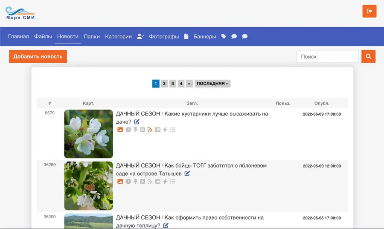The height and width of the screenshot is (229, 384).
Task: Click the Море СМИ logo
Action: pos(20,13)
